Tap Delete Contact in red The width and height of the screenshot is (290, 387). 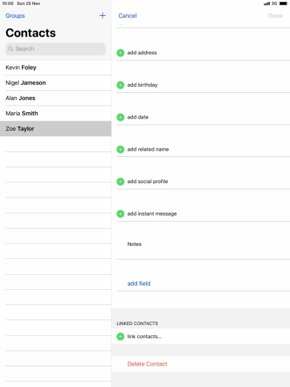click(x=147, y=364)
